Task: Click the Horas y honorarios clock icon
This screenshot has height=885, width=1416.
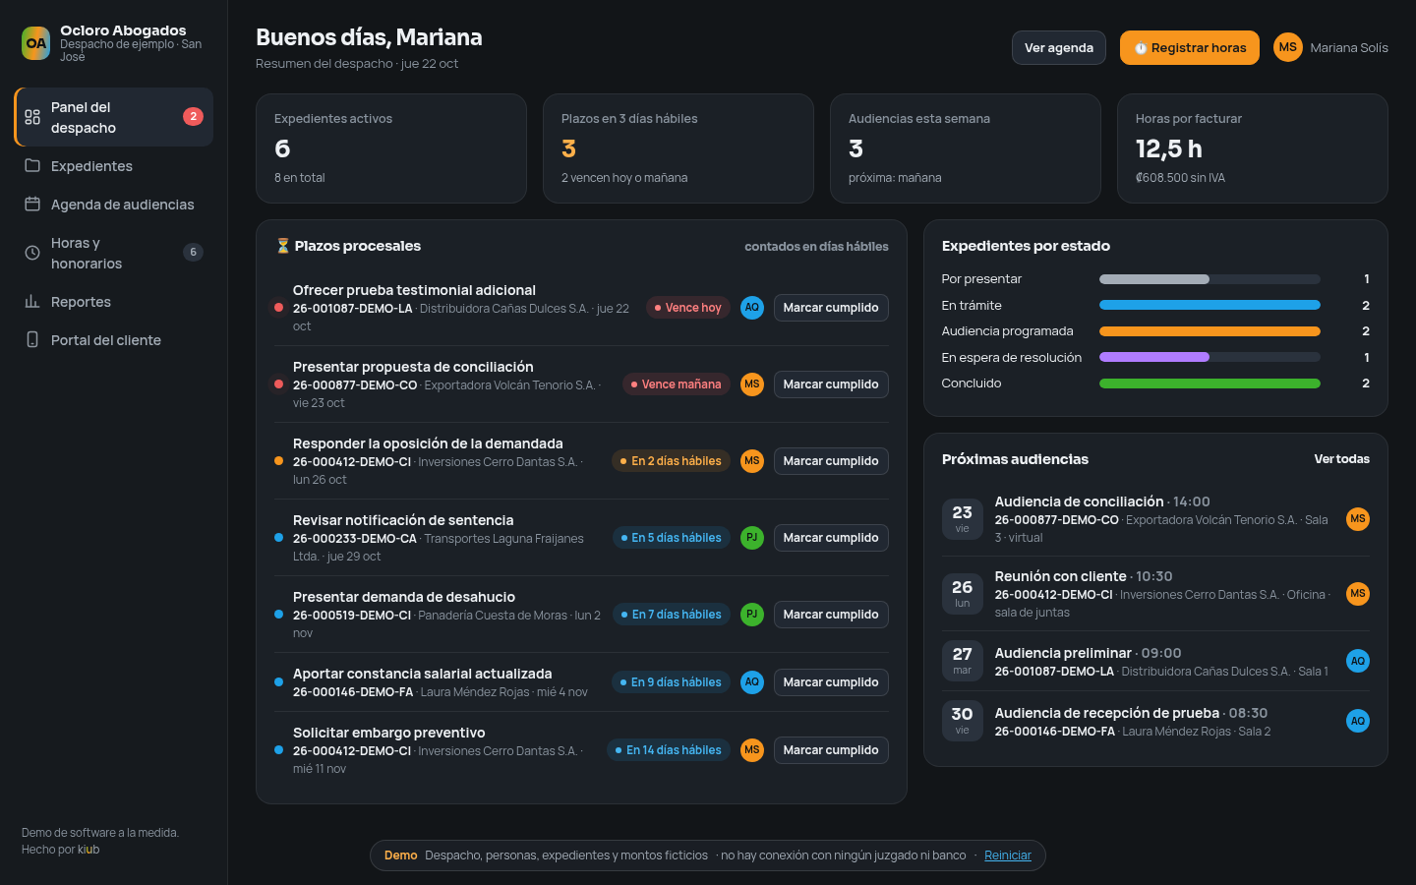Action: (x=32, y=253)
